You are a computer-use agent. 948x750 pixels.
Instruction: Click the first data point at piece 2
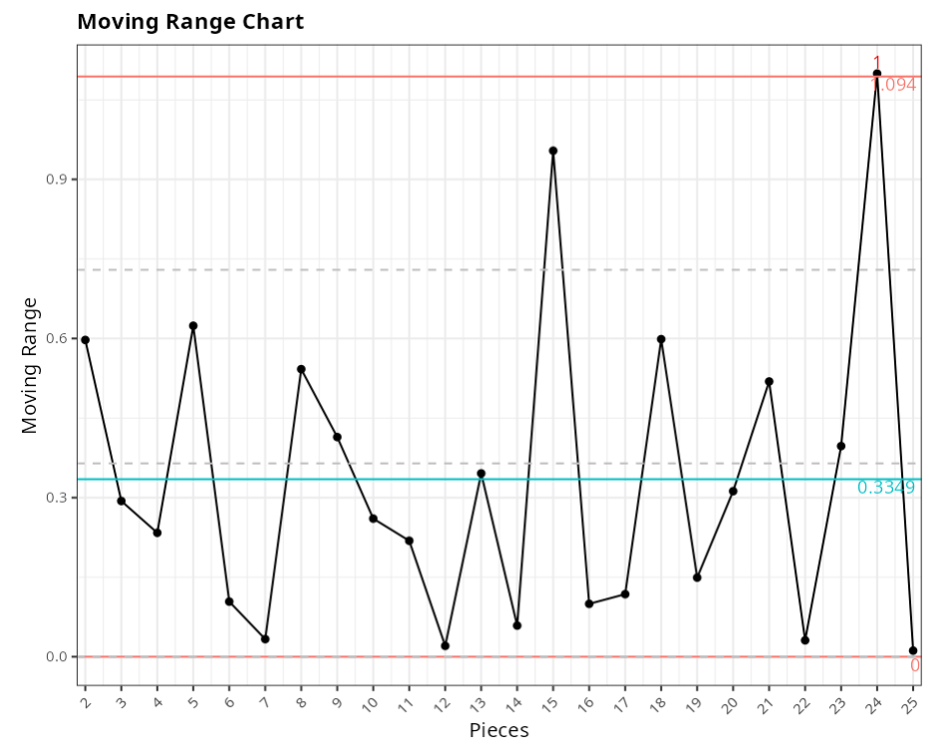86,340
